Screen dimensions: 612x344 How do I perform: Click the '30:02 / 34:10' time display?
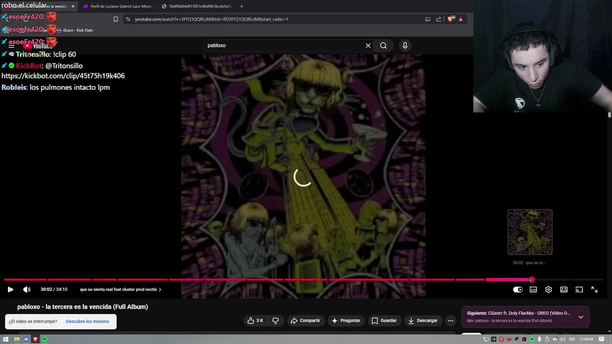point(54,290)
